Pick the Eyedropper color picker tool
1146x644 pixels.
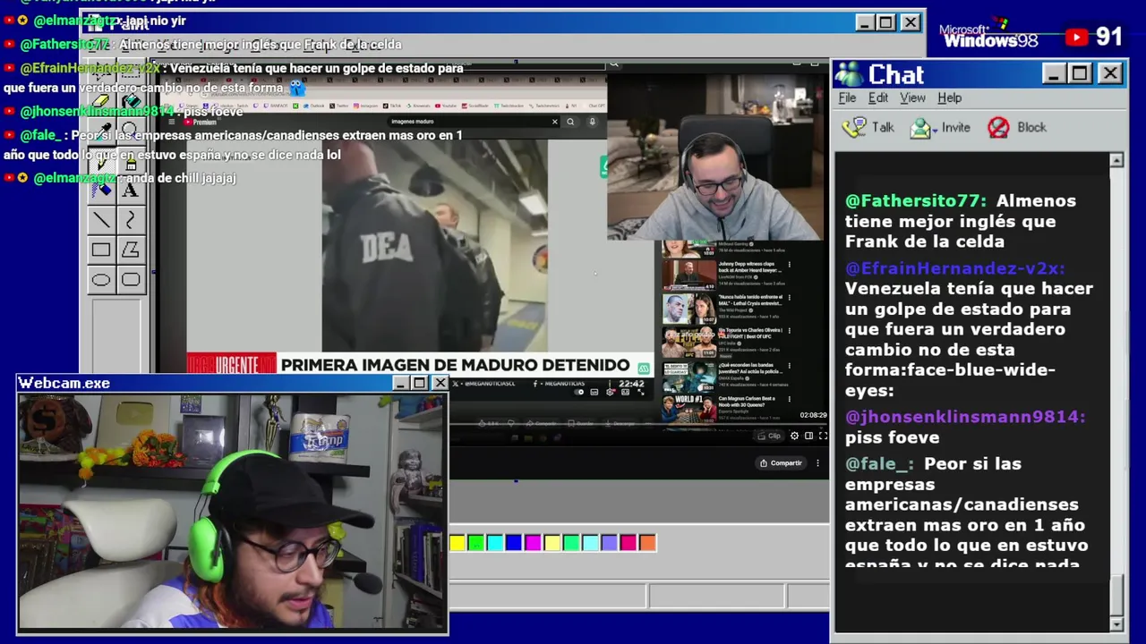[102, 131]
